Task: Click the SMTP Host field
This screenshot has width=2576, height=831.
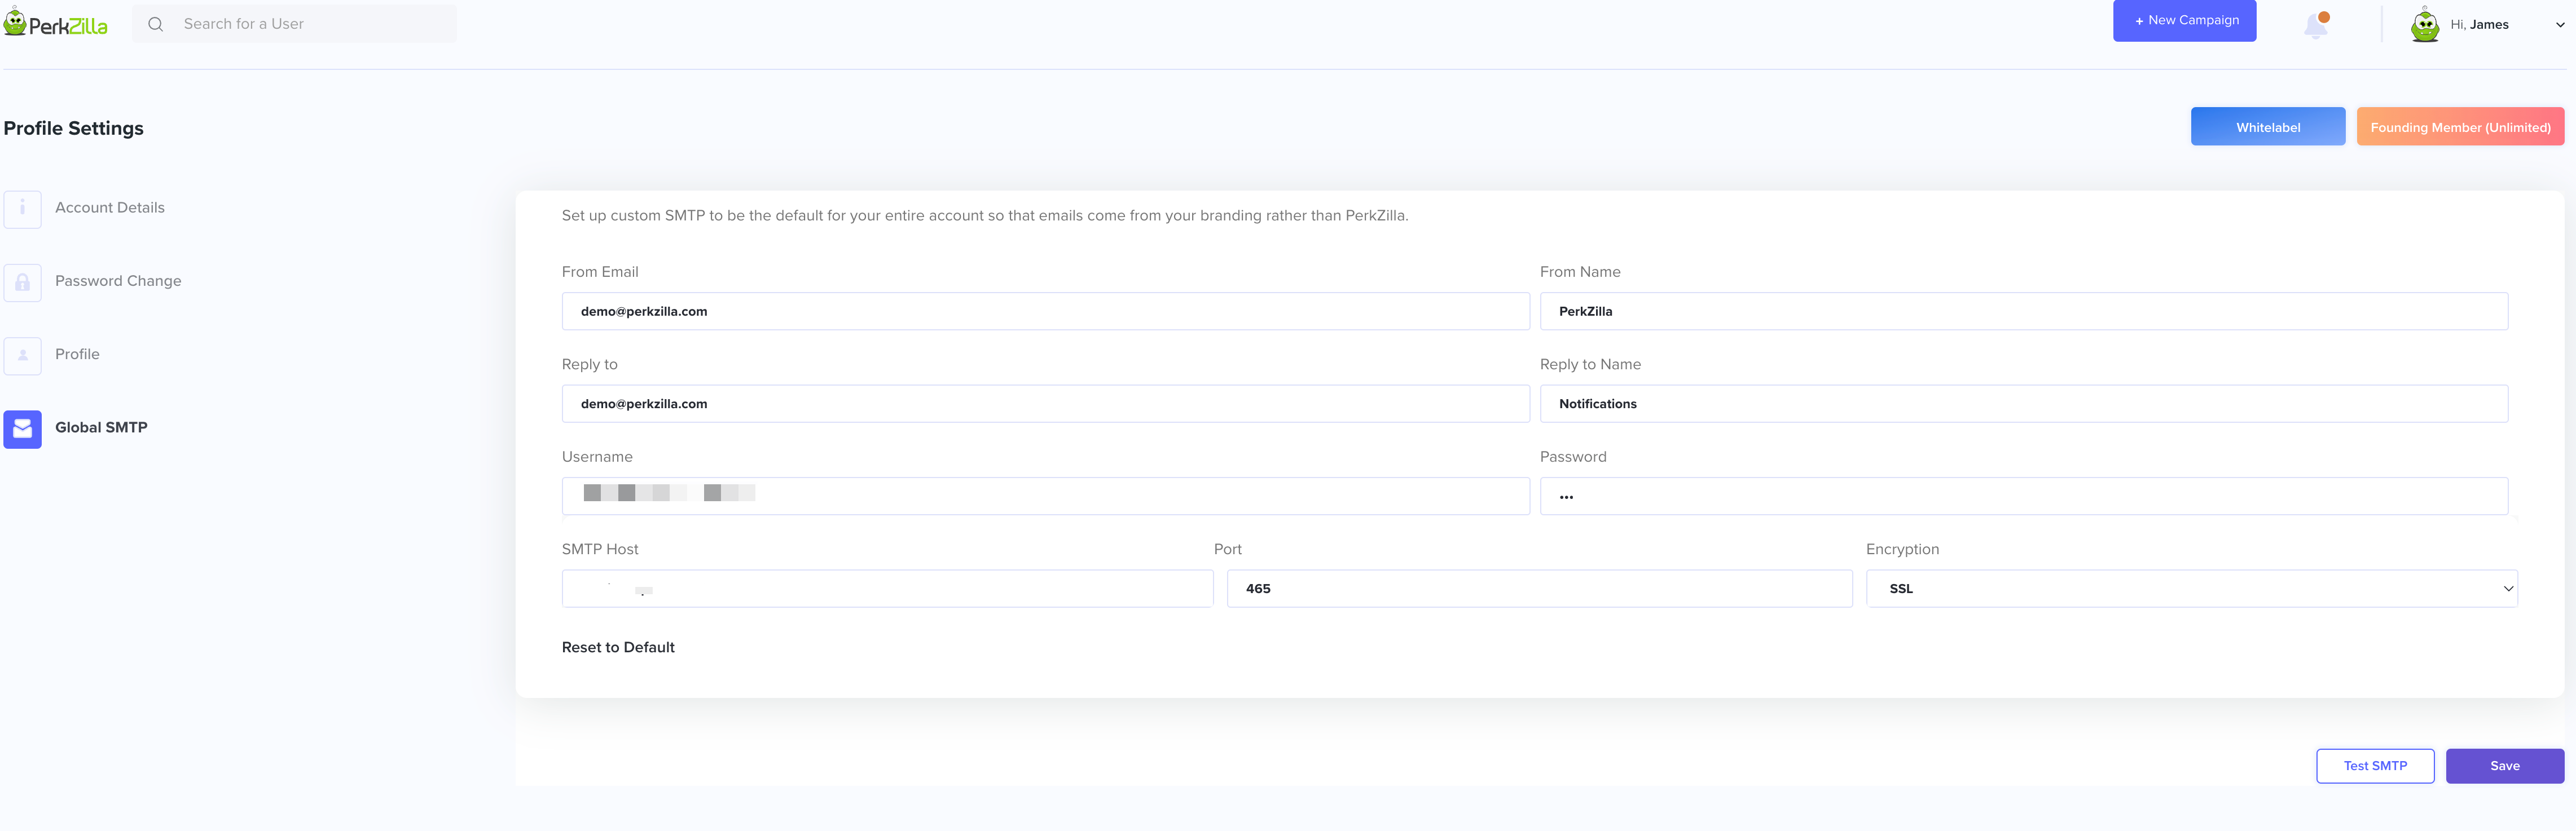Action: coord(887,588)
